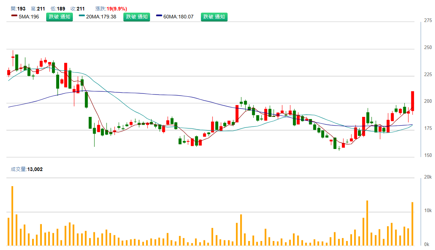Click the 250 price axis label
The height and width of the screenshot is (250, 435).
[428, 48]
